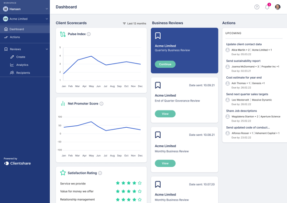Open 'Send next quarter sales targets' action
This screenshot has width=287, height=203.
[247, 94]
